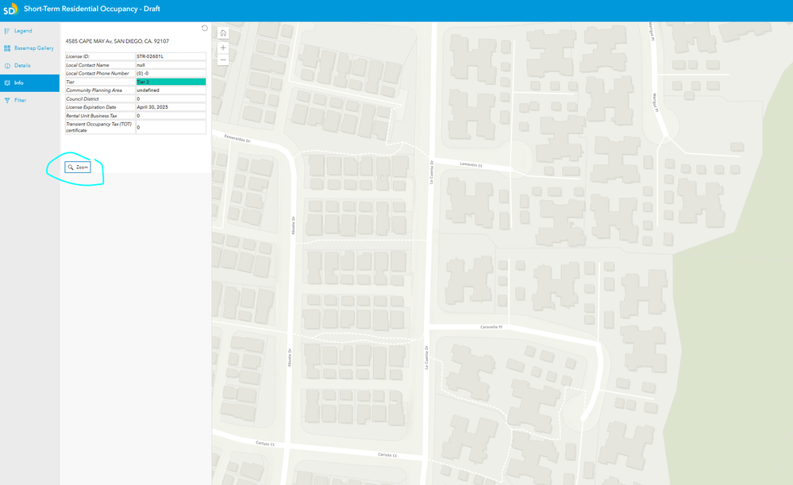793x485 pixels.
Task: Click the Filter funnel icon
Action: tap(7, 100)
